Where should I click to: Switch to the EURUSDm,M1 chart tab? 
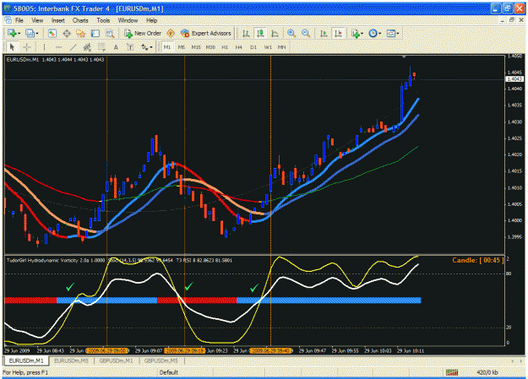pos(26,360)
